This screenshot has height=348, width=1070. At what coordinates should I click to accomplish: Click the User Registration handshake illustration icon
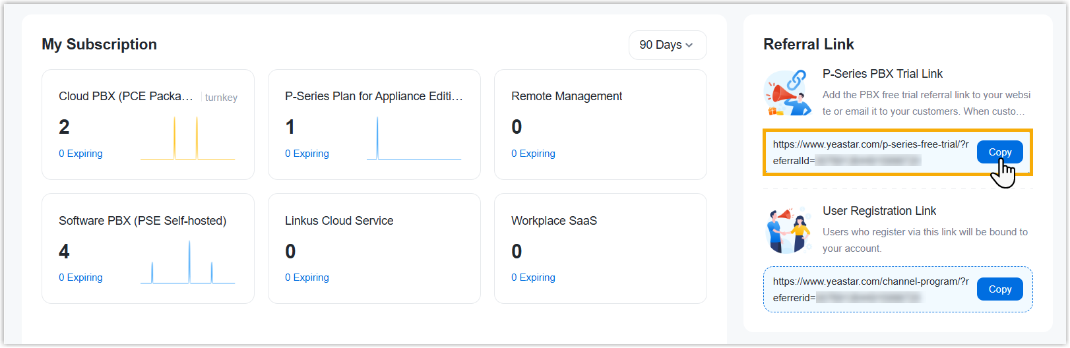(x=788, y=231)
